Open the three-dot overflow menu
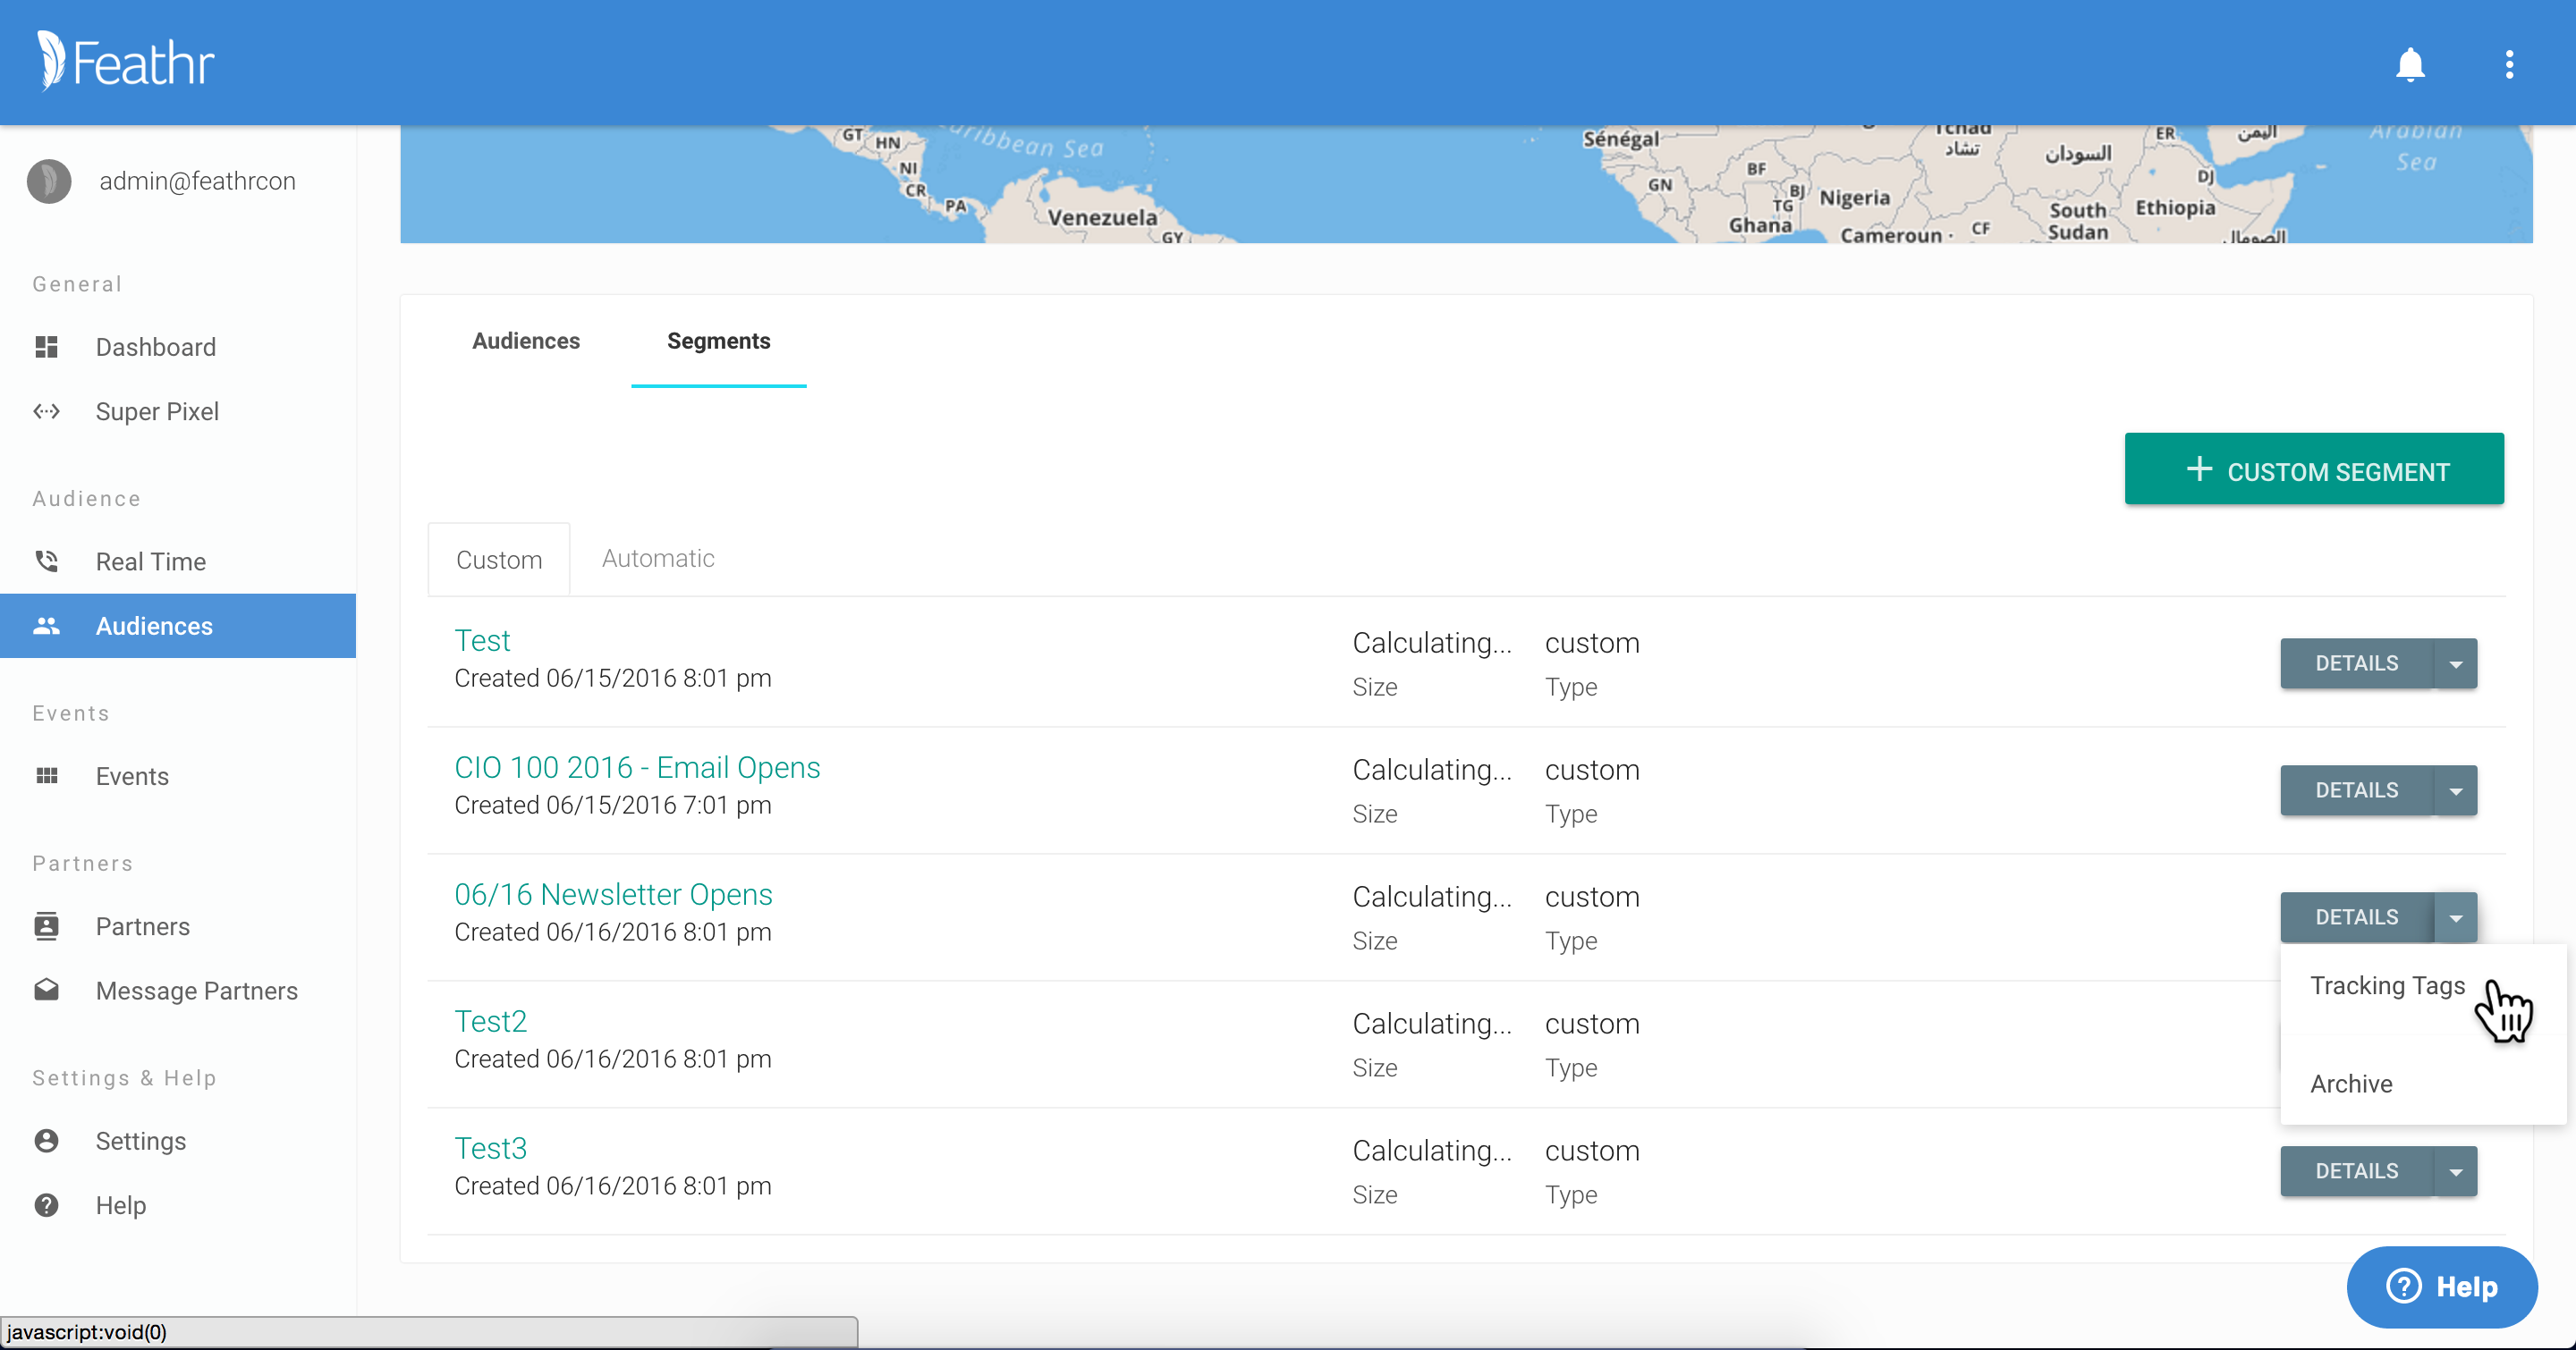2576x1350 pixels. point(2509,64)
